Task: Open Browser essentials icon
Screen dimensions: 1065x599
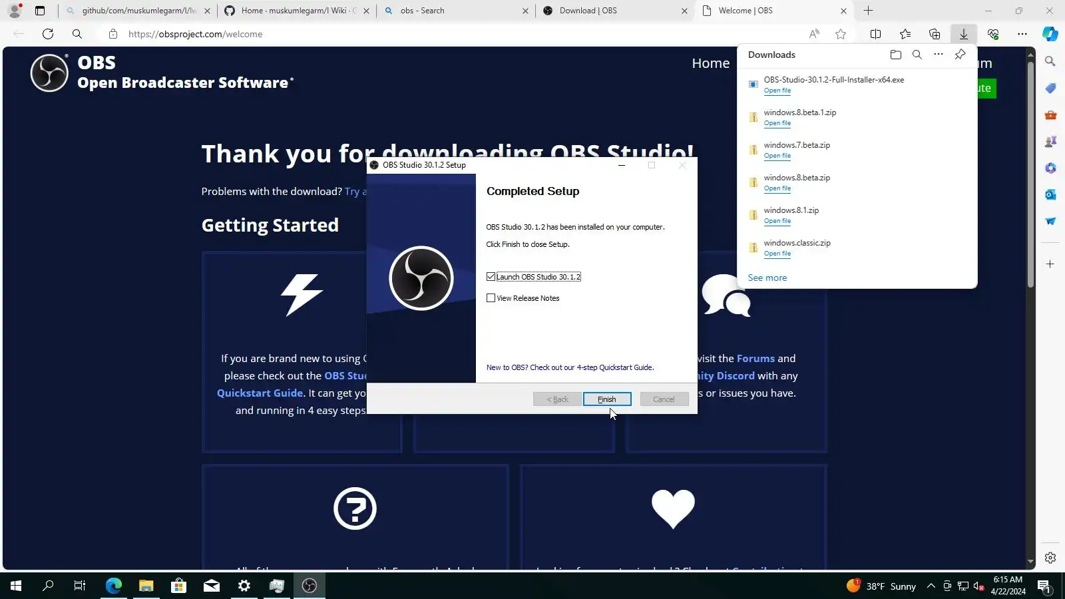Action: click(x=993, y=34)
